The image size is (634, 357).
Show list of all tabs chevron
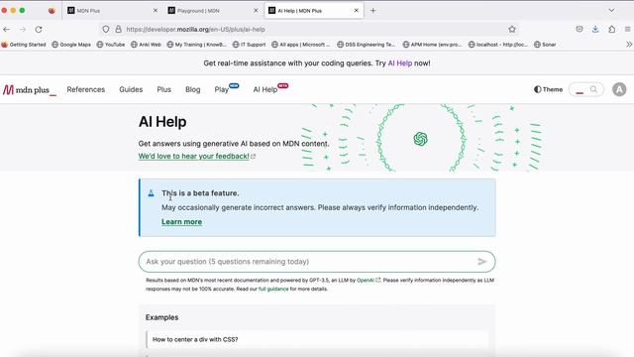pos(611,11)
